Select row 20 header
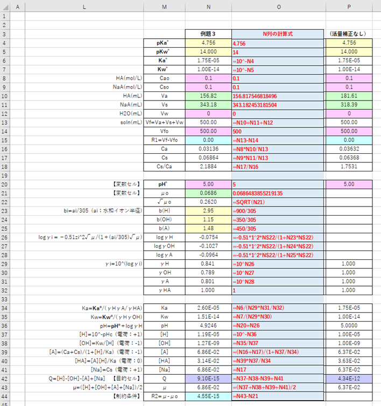381x406 pixels. [x=5, y=184]
